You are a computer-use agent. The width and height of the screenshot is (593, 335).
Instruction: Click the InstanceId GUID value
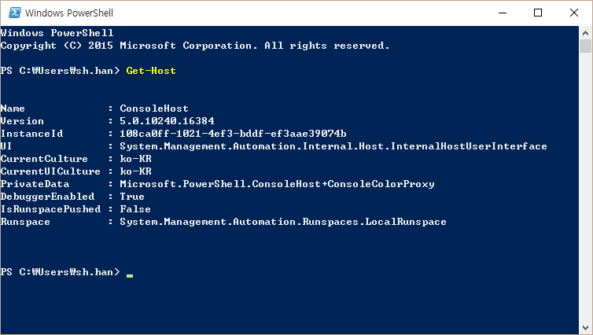(x=233, y=134)
